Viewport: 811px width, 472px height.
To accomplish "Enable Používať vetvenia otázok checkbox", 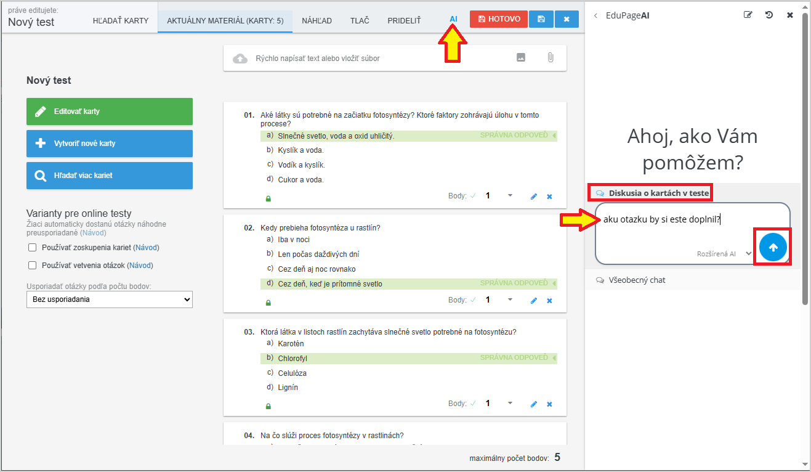I will click(33, 266).
